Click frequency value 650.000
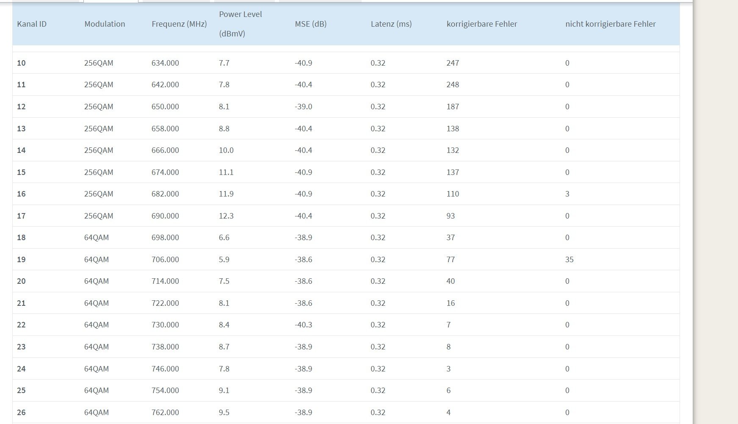This screenshot has height=424, width=738. (x=165, y=107)
